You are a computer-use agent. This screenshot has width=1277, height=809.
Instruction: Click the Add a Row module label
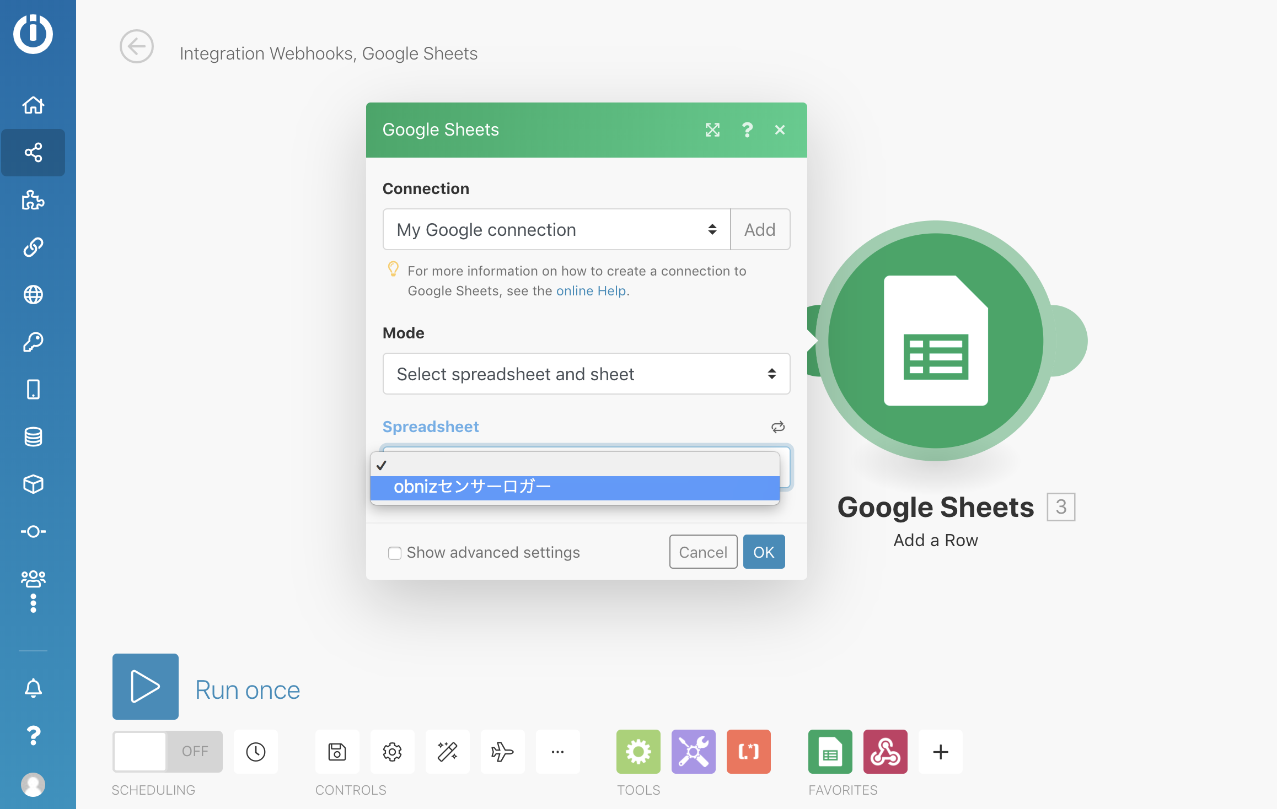pyautogui.click(x=936, y=540)
